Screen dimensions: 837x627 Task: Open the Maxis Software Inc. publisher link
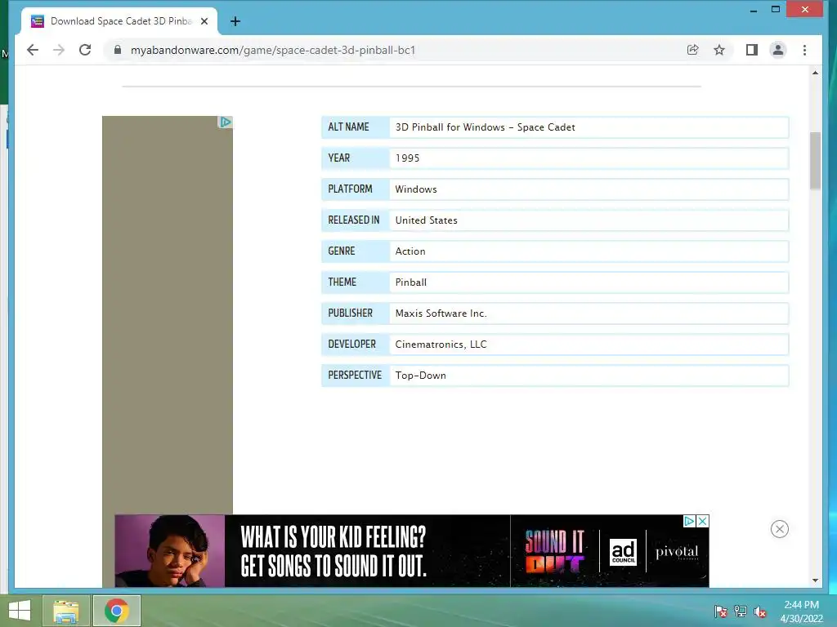441,313
